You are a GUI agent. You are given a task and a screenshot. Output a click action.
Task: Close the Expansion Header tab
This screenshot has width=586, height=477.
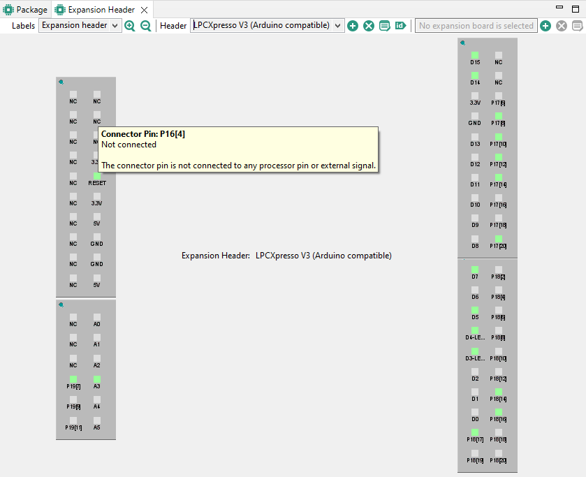(x=144, y=10)
